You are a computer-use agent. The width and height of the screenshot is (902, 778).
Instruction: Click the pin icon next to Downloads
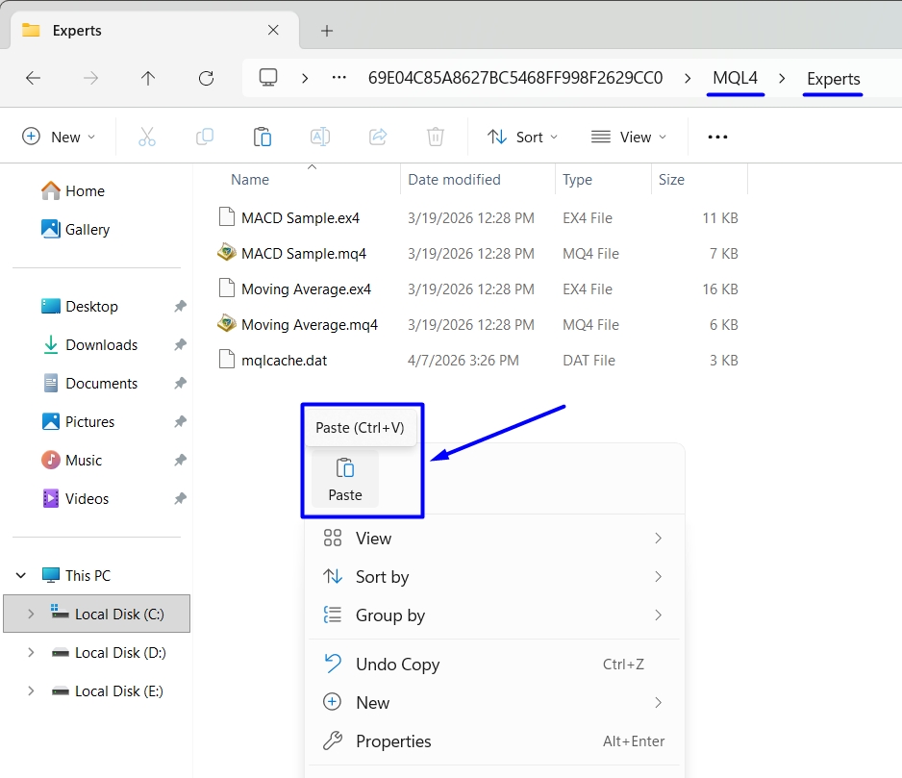[x=181, y=344]
